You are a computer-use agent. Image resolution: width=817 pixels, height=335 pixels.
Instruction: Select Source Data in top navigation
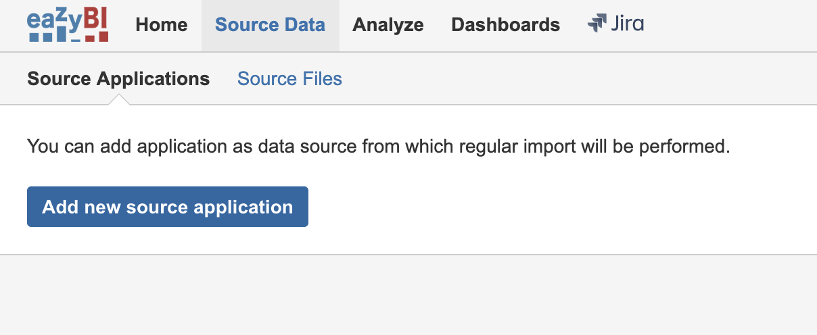pyautogui.click(x=270, y=25)
